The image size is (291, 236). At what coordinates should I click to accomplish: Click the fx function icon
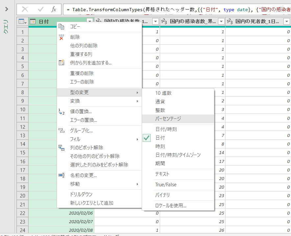point(54,9)
